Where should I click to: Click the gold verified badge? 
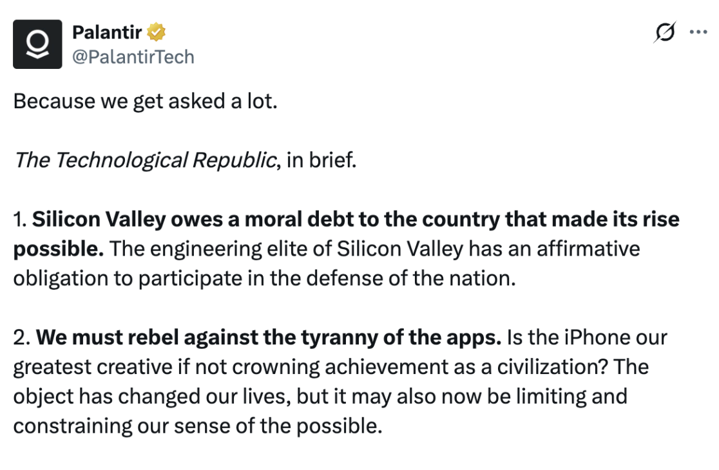[157, 32]
